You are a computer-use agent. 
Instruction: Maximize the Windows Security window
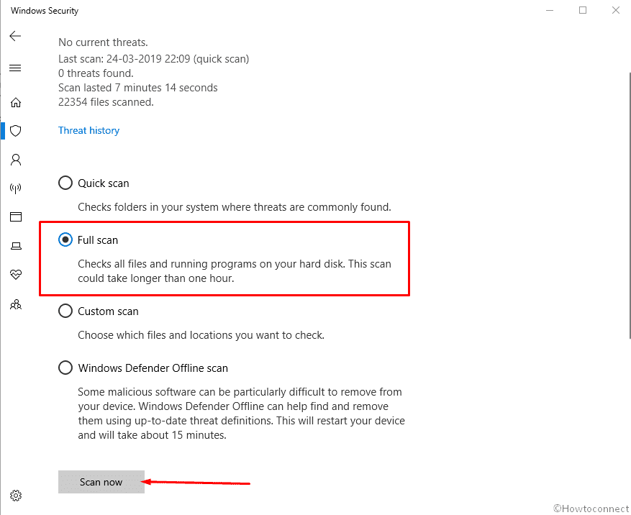583,11
